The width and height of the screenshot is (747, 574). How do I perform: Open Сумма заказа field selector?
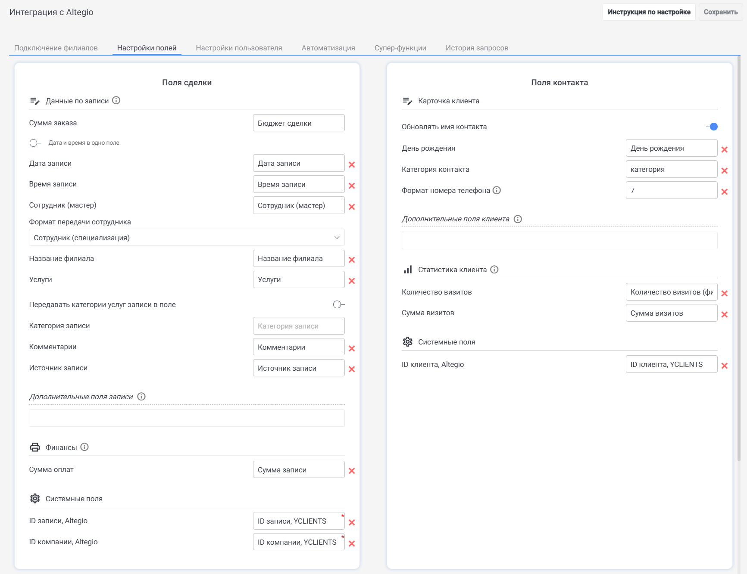pos(299,123)
